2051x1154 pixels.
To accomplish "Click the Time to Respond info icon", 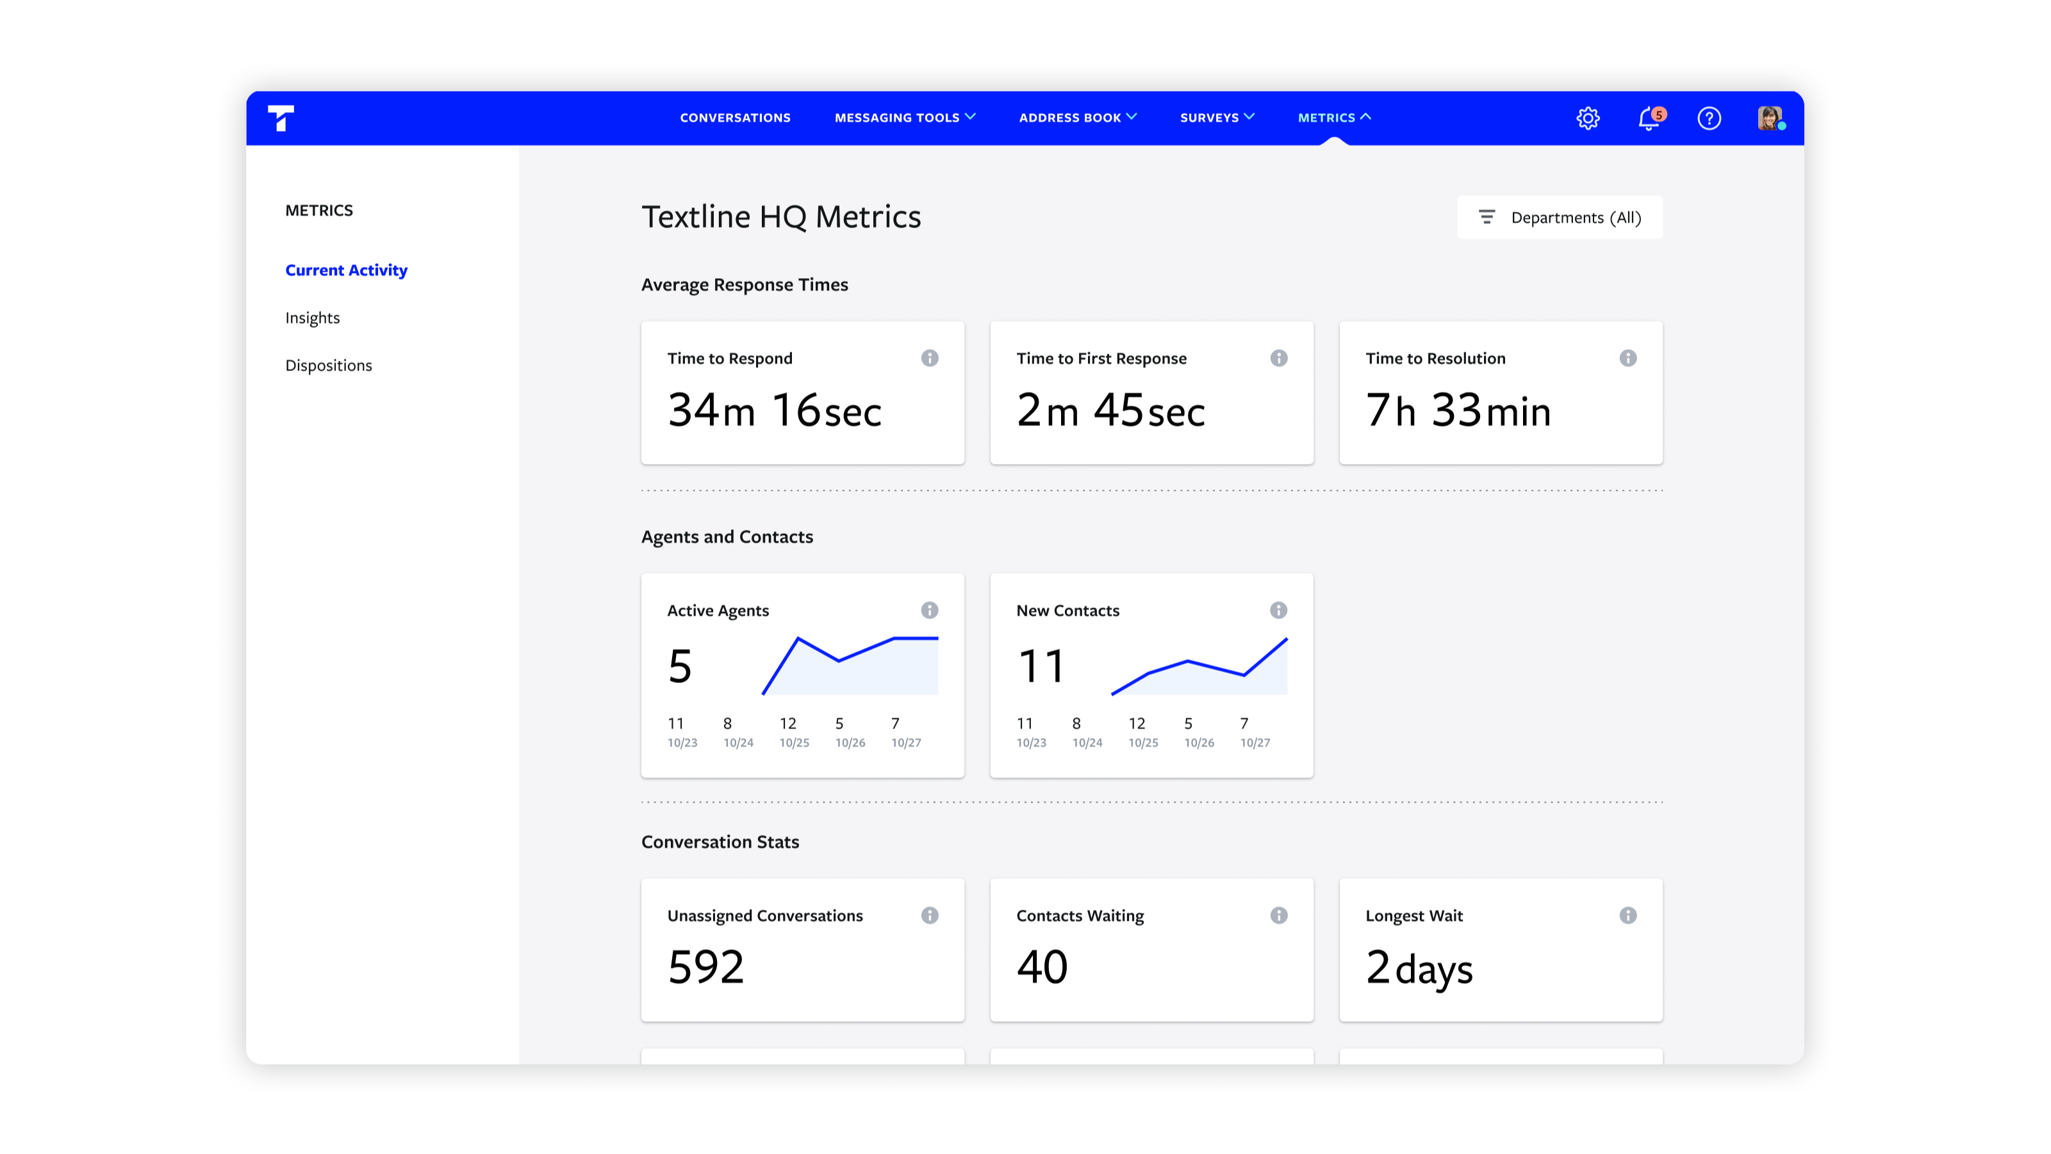I will click(x=929, y=358).
